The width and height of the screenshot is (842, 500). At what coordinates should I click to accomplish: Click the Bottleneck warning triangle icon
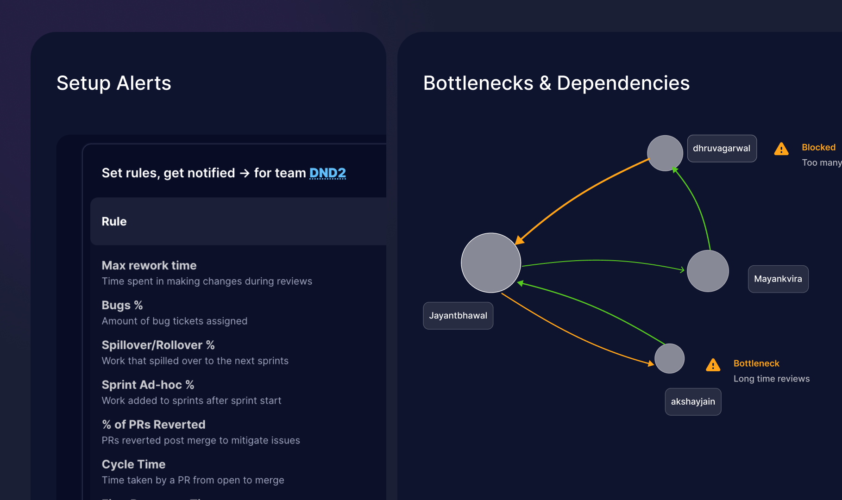(x=713, y=365)
